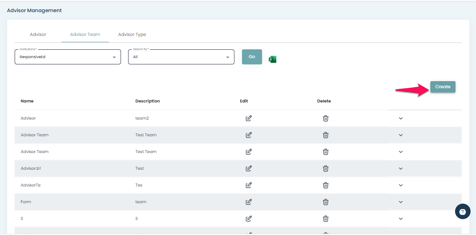Open the Institutions dropdown showing ResponsiveEd

point(67,57)
